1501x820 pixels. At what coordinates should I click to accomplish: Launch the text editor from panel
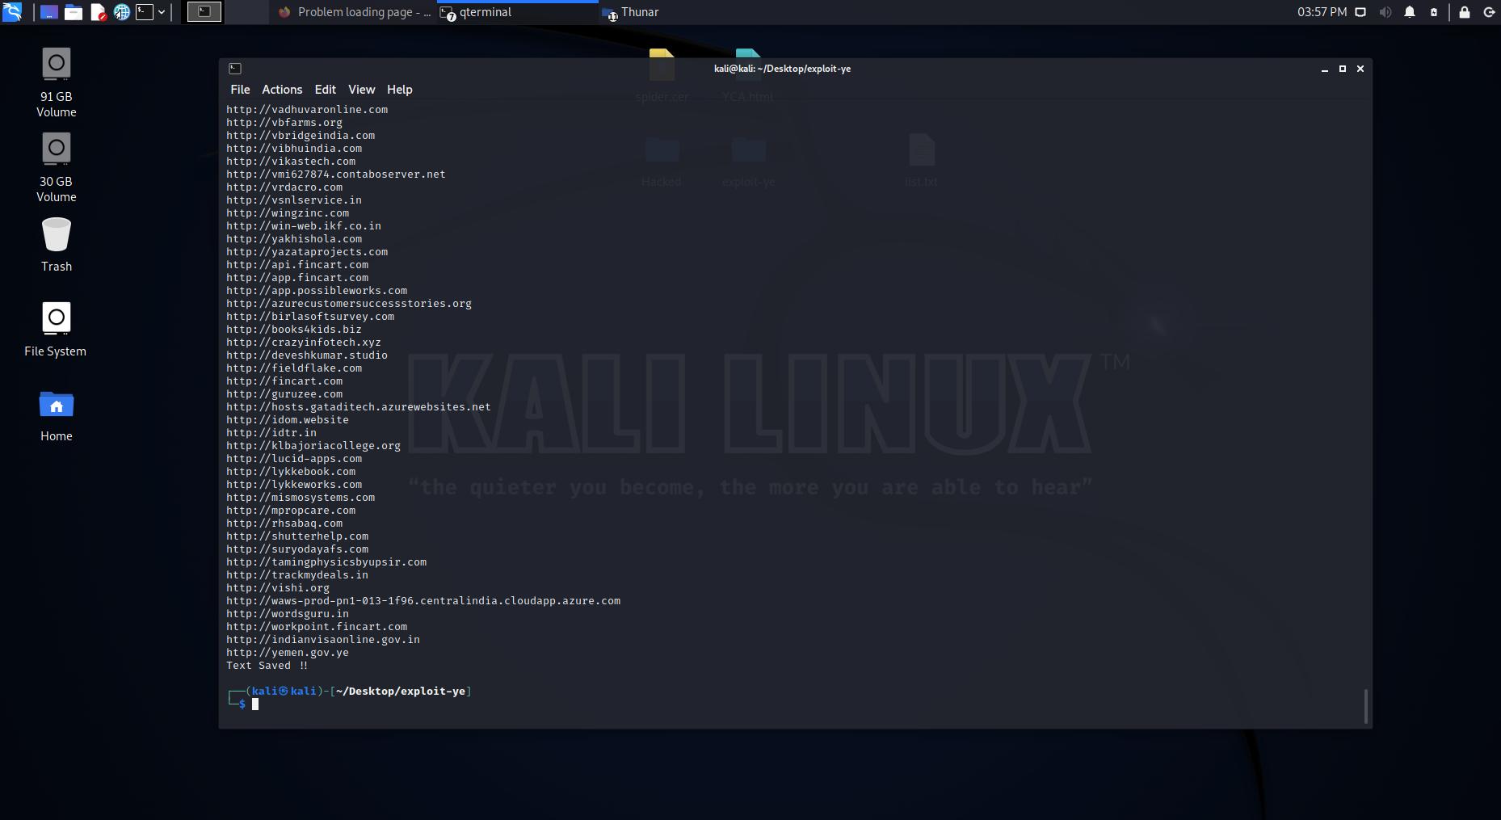98,12
